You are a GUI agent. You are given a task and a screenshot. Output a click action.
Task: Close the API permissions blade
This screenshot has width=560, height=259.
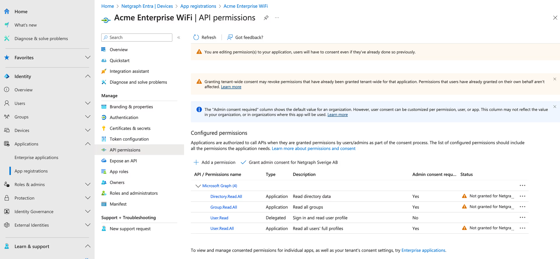[555, 18]
